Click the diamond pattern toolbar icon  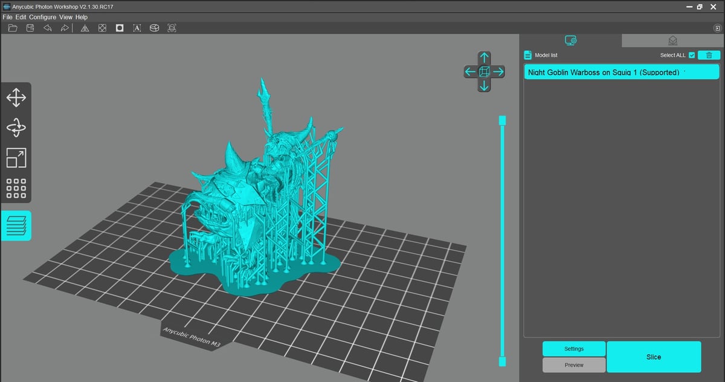[102, 28]
